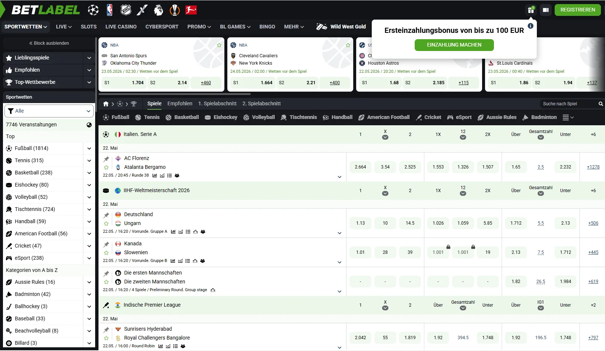This screenshot has height=351, width=605.
Task: Open the SPORTWETTEN menu
Action: pos(26,27)
